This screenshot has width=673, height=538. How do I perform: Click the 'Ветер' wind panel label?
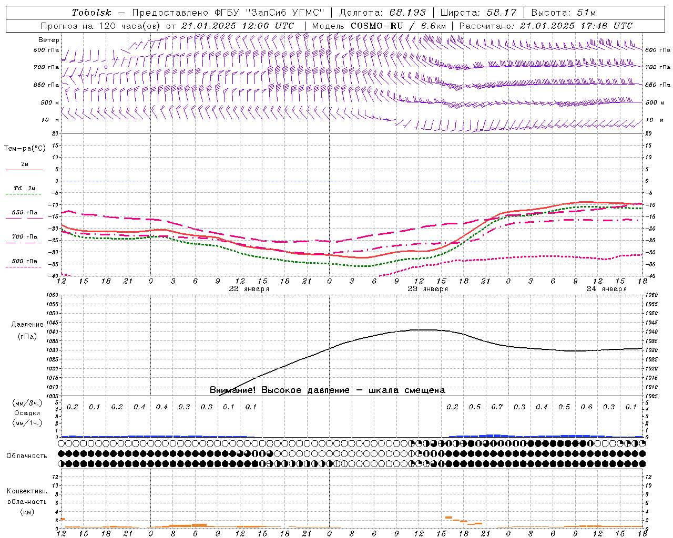[49, 40]
